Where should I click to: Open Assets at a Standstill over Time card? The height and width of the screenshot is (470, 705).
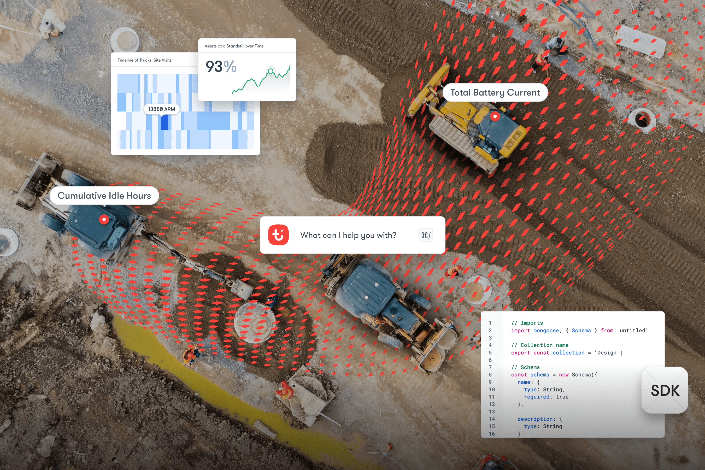tap(234, 46)
